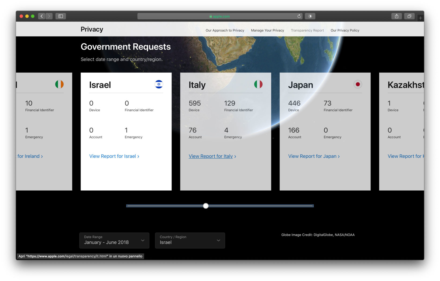440x281 pixels.
Task: Open a new tab with plus button
Action: click(x=420, y=18)
